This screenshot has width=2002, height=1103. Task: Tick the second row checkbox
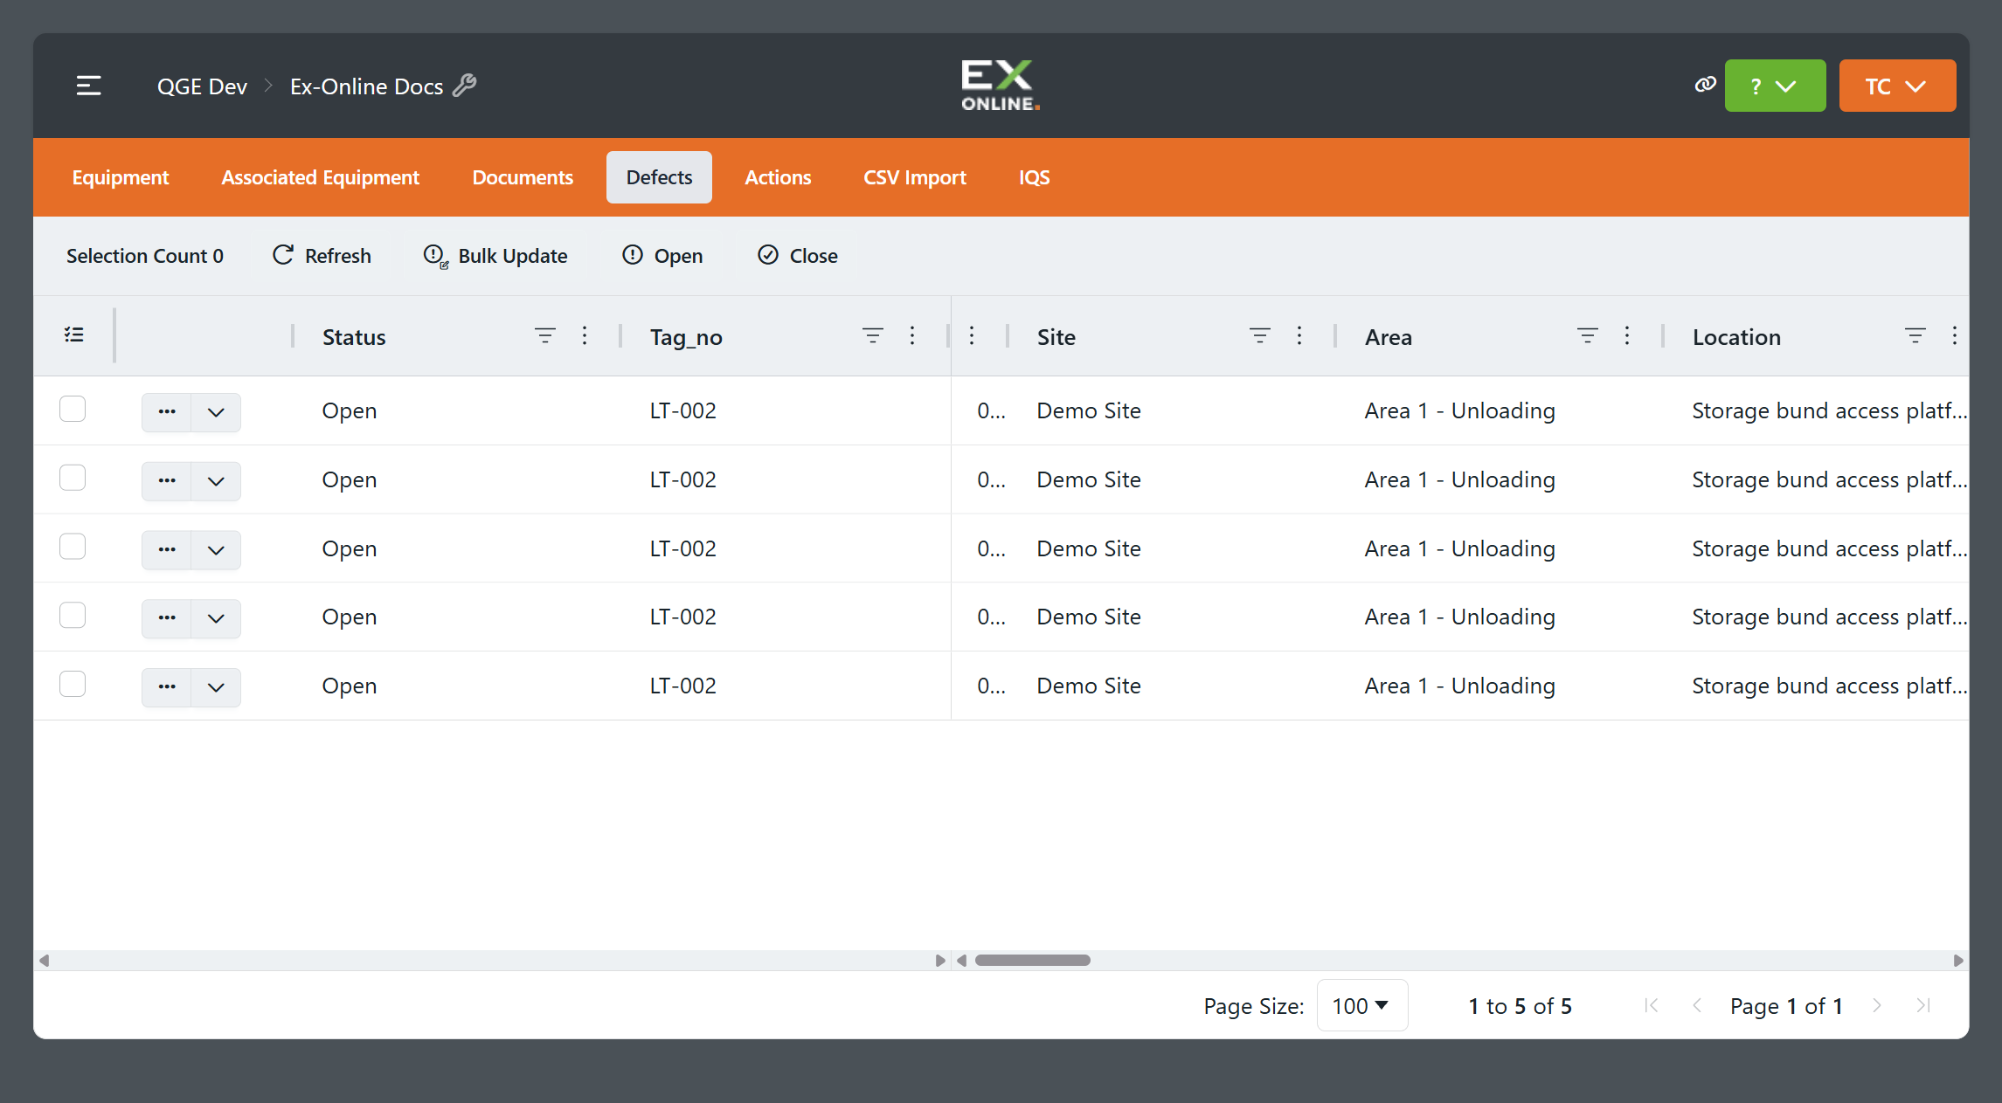[73, 478]
